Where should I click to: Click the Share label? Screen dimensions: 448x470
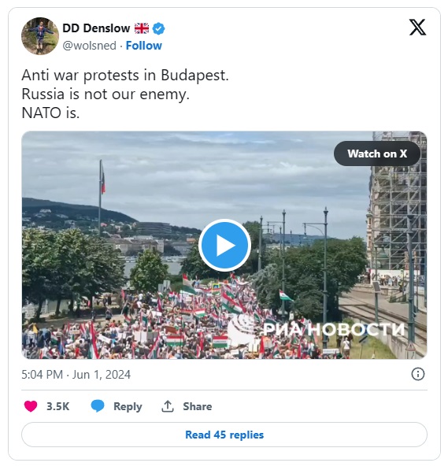pyautogui.click(x=198, y=406)
